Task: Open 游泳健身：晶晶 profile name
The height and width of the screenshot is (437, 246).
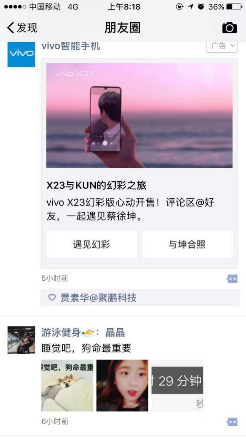Action: click(83, 333)
